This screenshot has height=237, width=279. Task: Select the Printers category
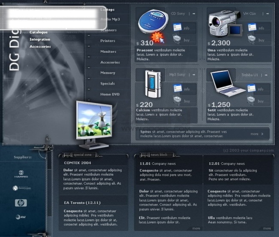click(108, 41)
